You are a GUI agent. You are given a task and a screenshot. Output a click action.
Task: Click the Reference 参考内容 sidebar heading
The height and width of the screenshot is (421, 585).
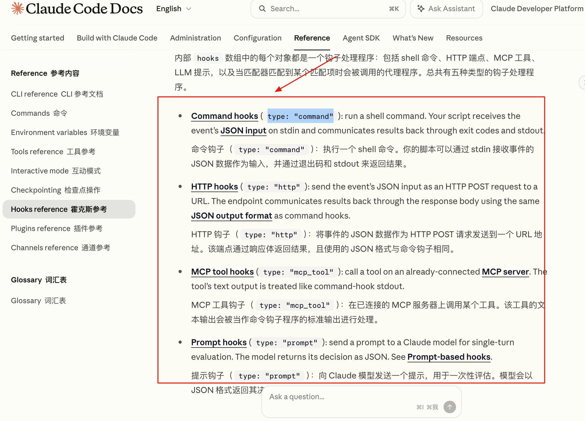[x=45, y=73]
